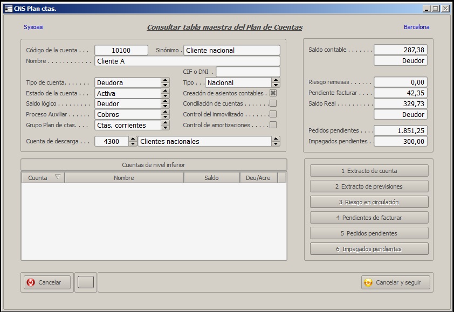Click the Cancelar y seguir button
Screen dimensions: 454x312
(396, 282)
